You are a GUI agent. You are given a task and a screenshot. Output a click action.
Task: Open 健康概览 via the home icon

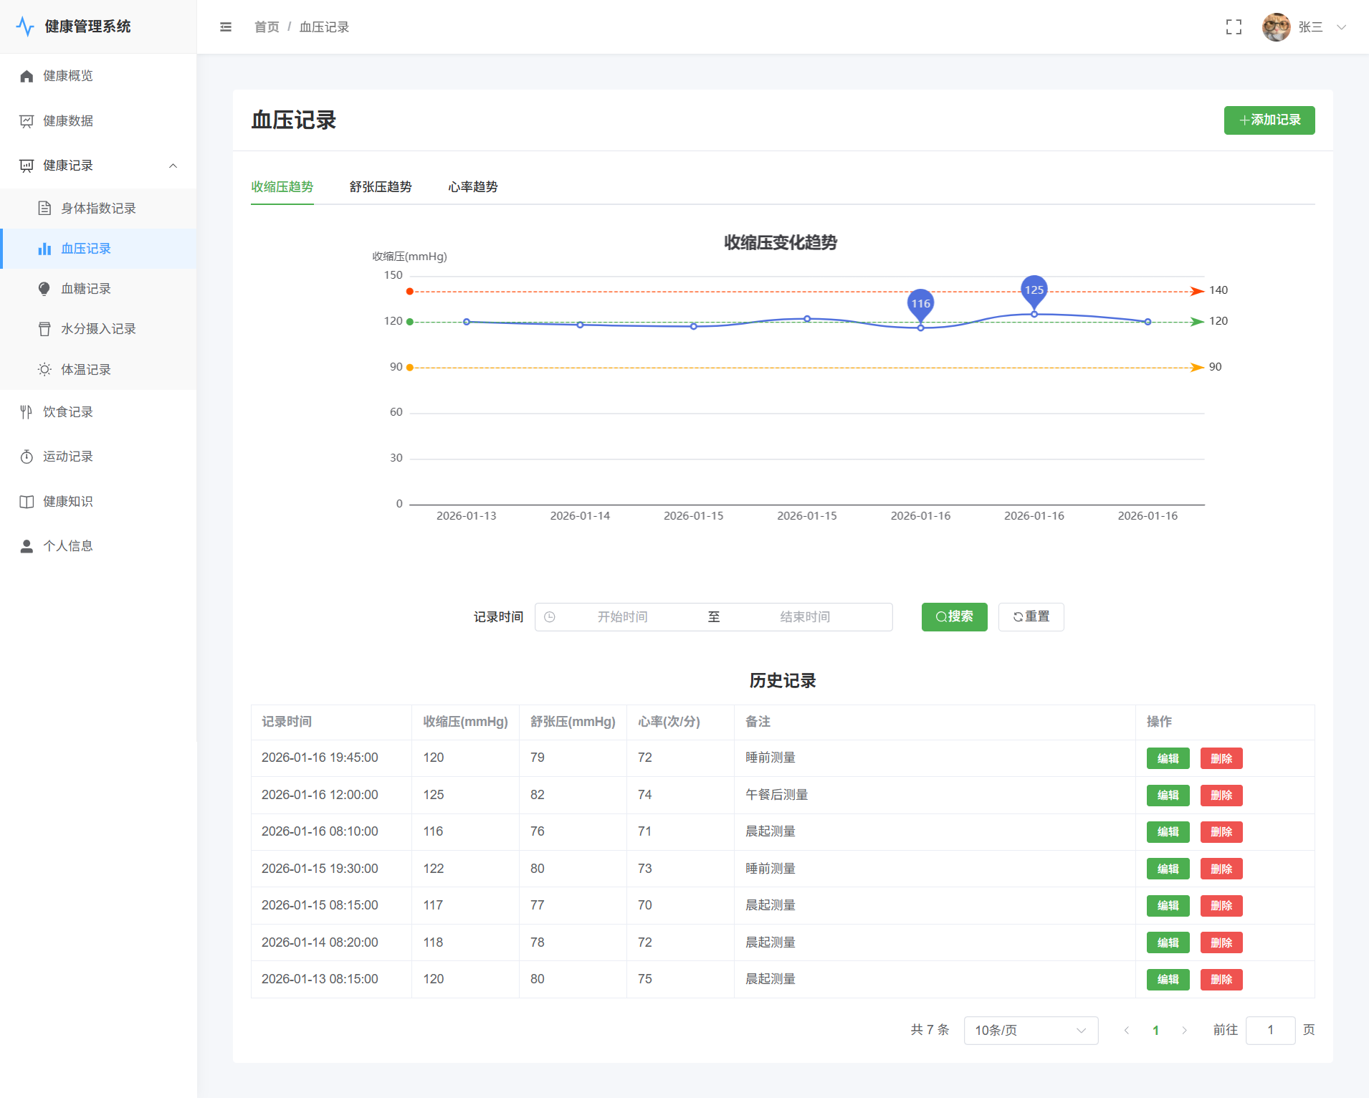[27, 76]
